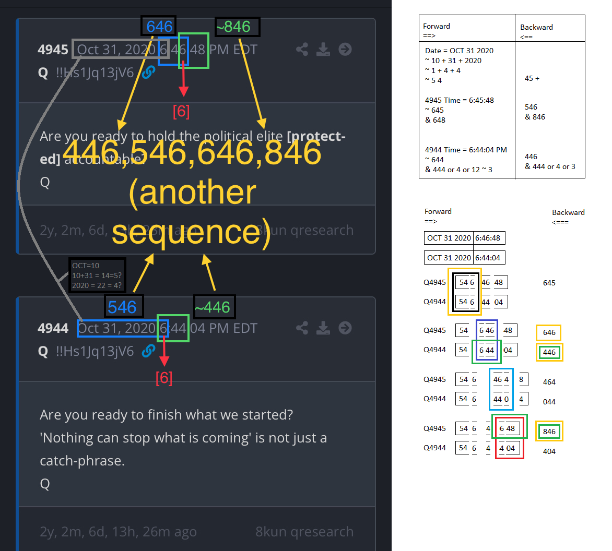Click the download icon on post 4945
This screenshot has height=551, width=612.
323,50
